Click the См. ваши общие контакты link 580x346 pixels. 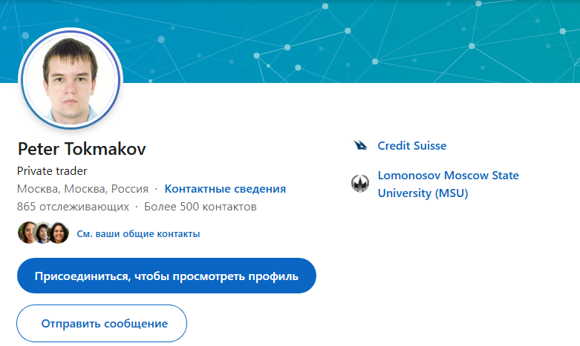(138, 234)
